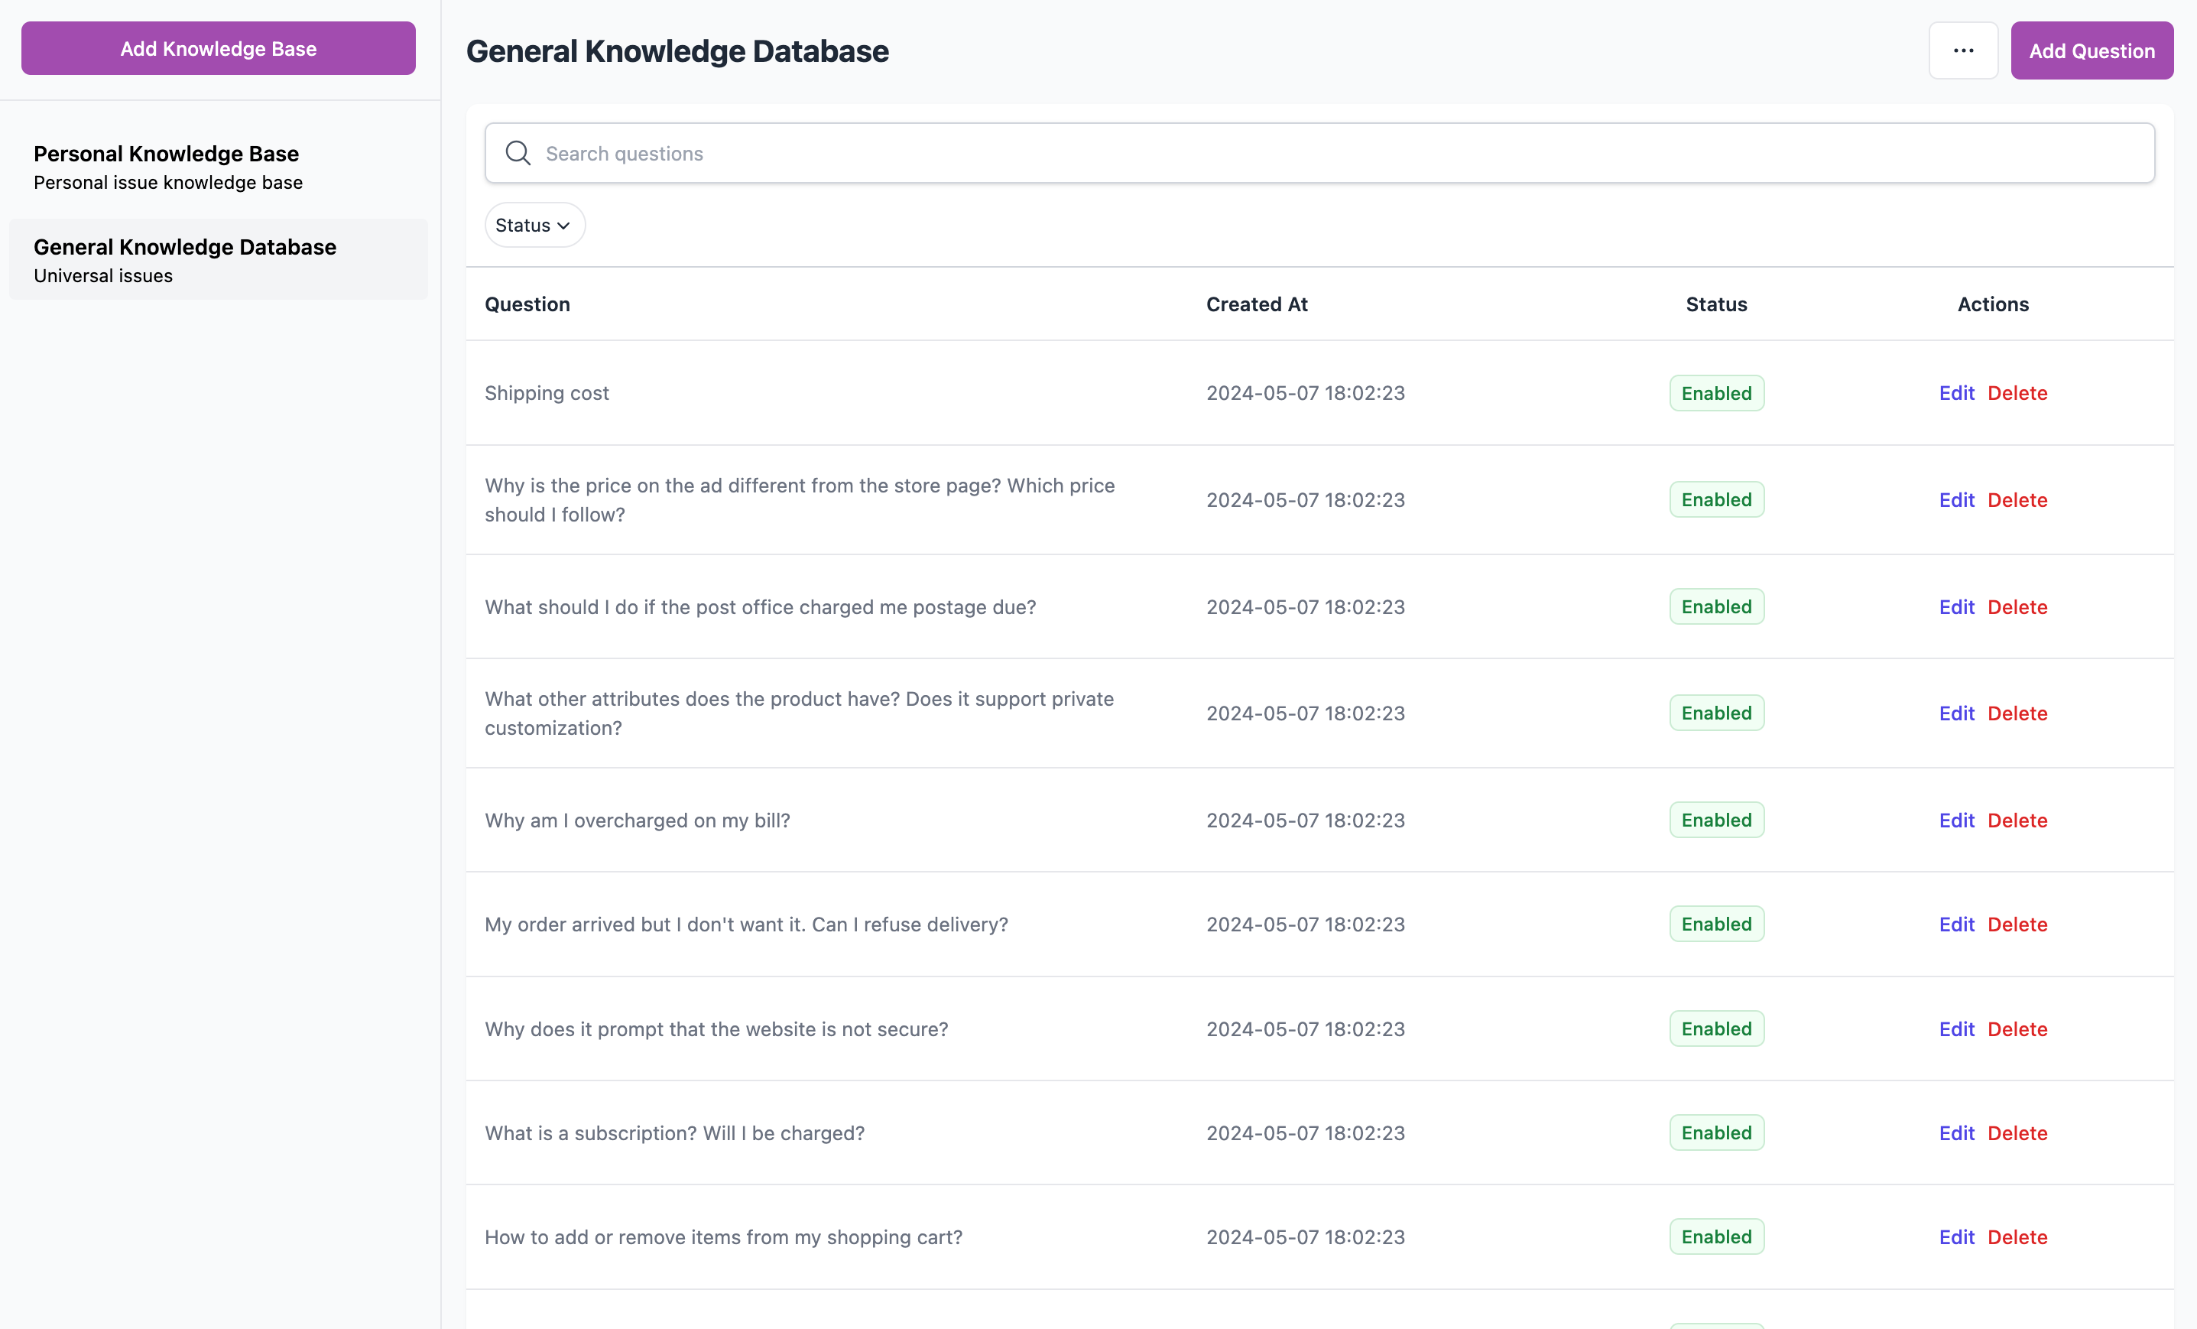Viewport: 2197px width, 1329px height.
Task: Delete the private customization question
Action: [2017, 713]
